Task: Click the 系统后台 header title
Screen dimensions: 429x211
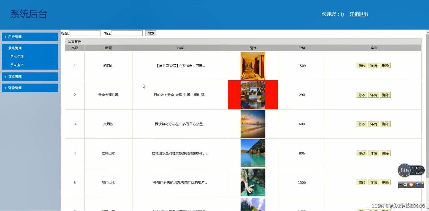Action: (29, 14)
